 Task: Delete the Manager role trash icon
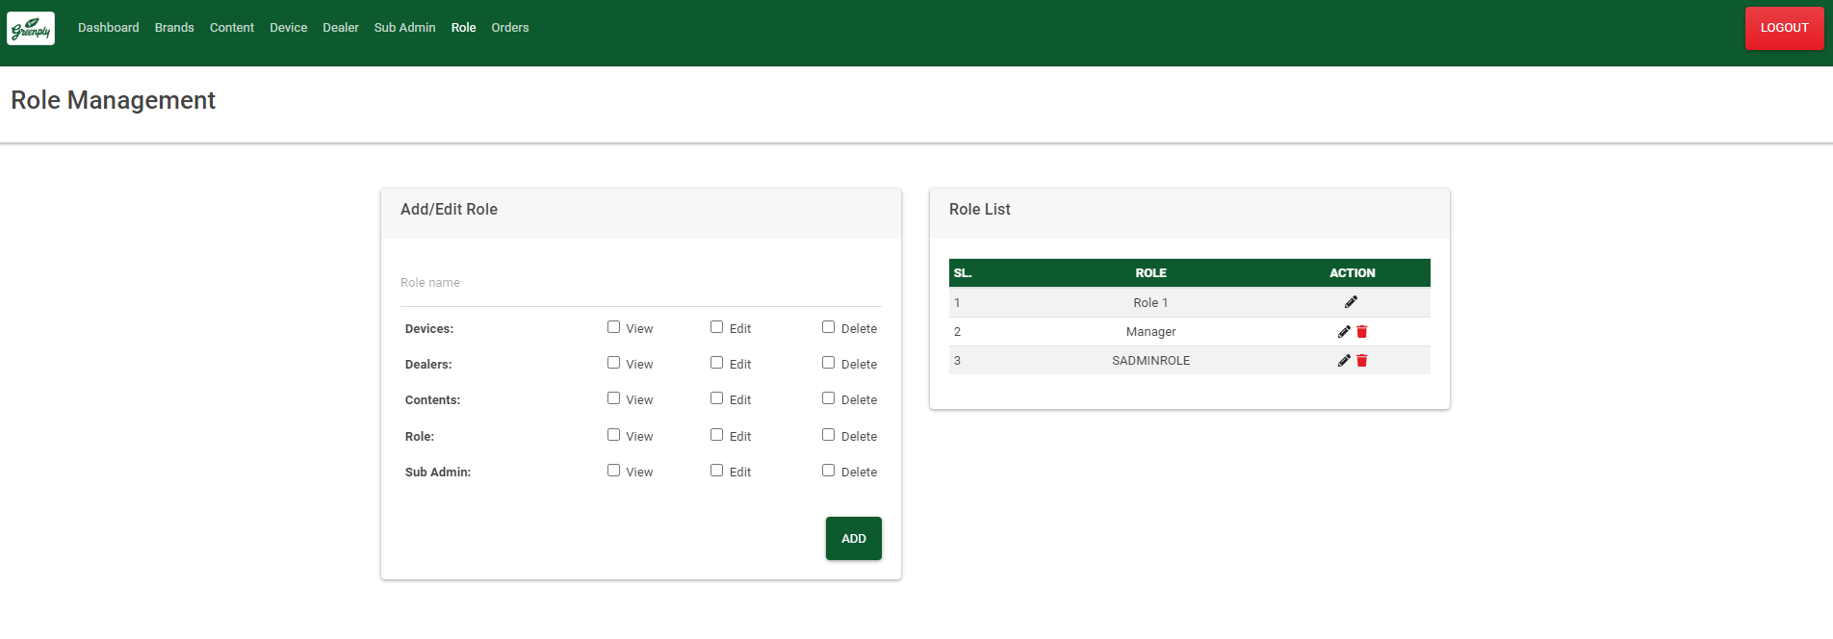1362,331
